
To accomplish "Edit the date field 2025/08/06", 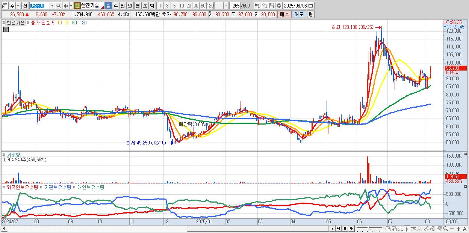I will point(295,6).
